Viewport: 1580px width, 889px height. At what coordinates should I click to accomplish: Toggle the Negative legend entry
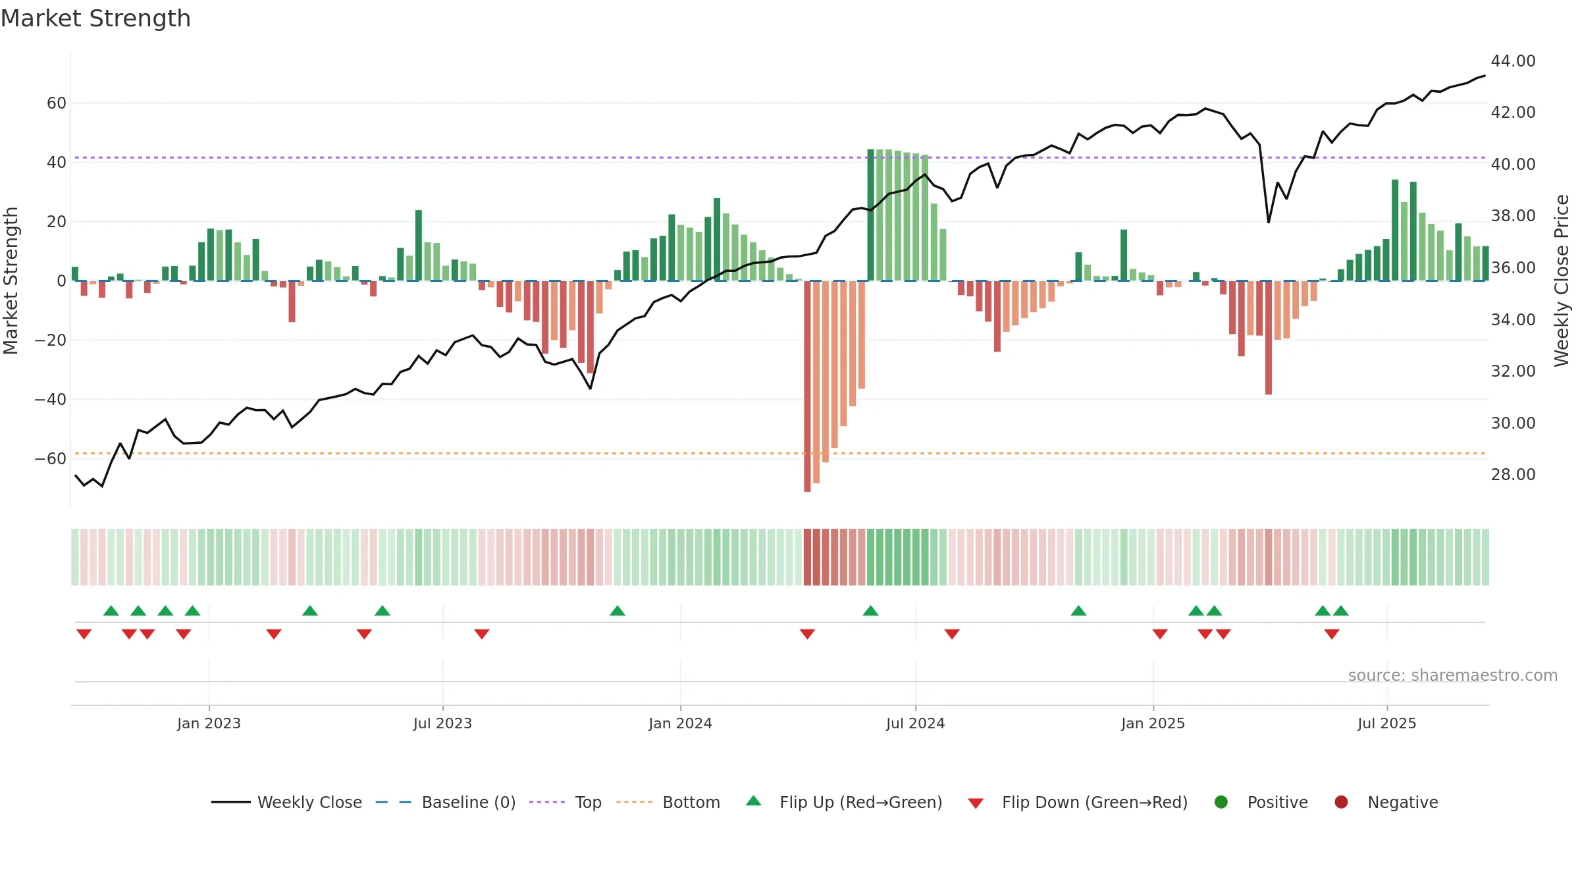tap(1386, 802)
